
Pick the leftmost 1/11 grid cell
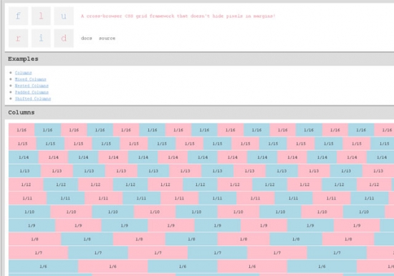click(28, 198)
